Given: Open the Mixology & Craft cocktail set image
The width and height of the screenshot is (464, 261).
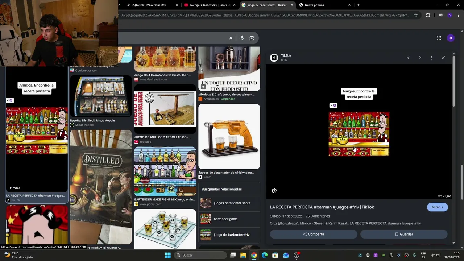Looking at the screenshot, I should click(x=229, y=69).
